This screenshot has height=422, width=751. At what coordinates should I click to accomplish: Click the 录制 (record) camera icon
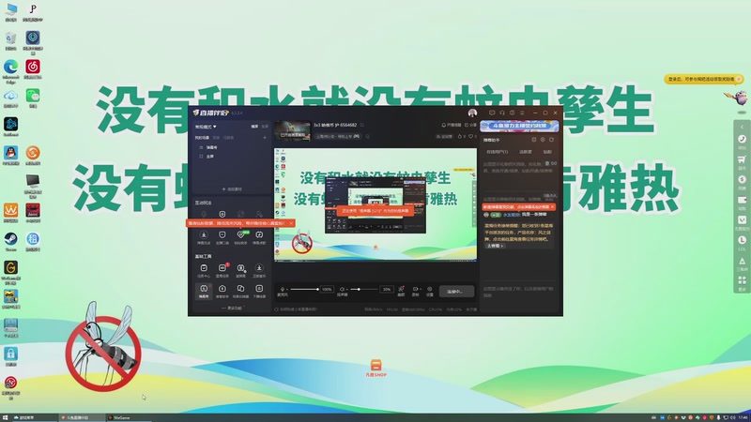[415, 291]
